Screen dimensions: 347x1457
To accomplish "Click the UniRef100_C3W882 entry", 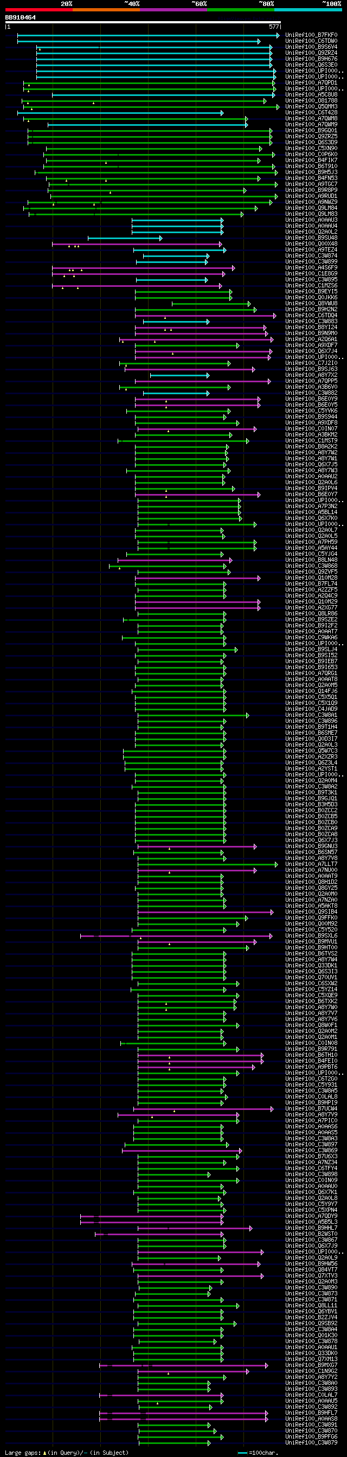I will (x=311, y=393).
